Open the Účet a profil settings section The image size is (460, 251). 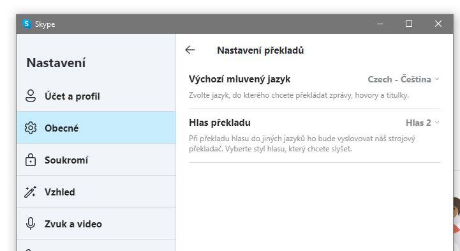(x=96, y=96)
